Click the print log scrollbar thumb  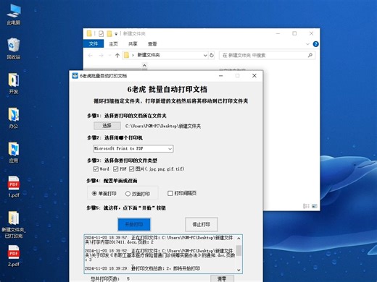click(x=239, y=250)
